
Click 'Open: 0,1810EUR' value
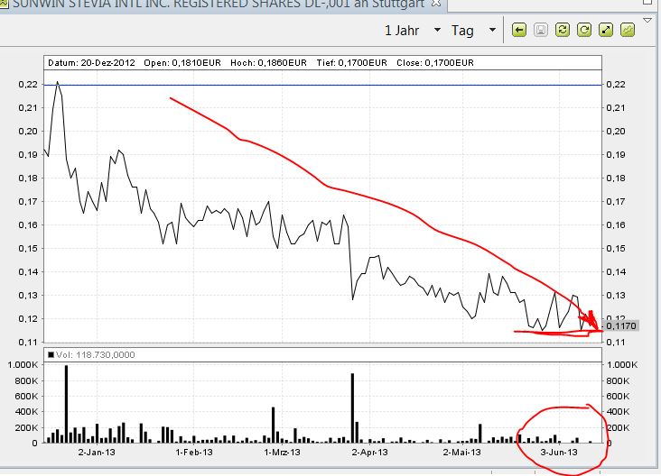click(x=182, y=63)
